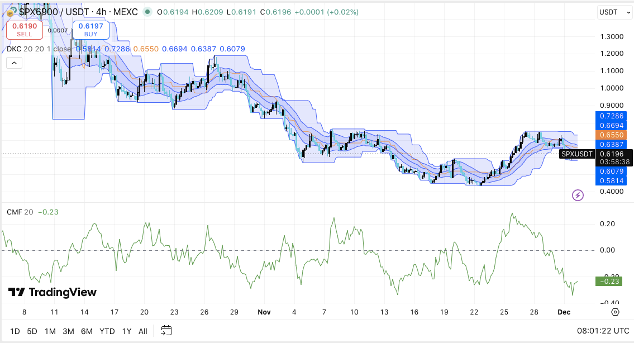Switch to the YTD range tab
The image size is (634, 343).
[x=107, y=331]
